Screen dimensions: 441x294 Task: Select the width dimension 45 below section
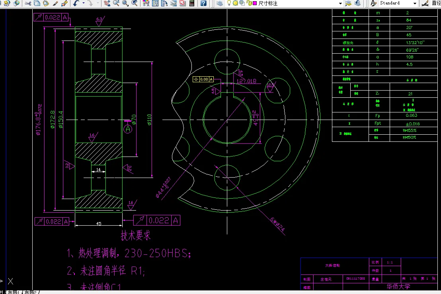click(x=99, y=224)
